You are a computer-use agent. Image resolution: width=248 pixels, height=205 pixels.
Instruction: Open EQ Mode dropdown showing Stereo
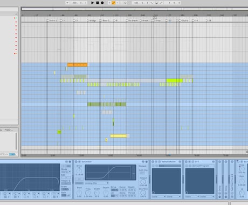pyautogui.click(x=66, y=172)
